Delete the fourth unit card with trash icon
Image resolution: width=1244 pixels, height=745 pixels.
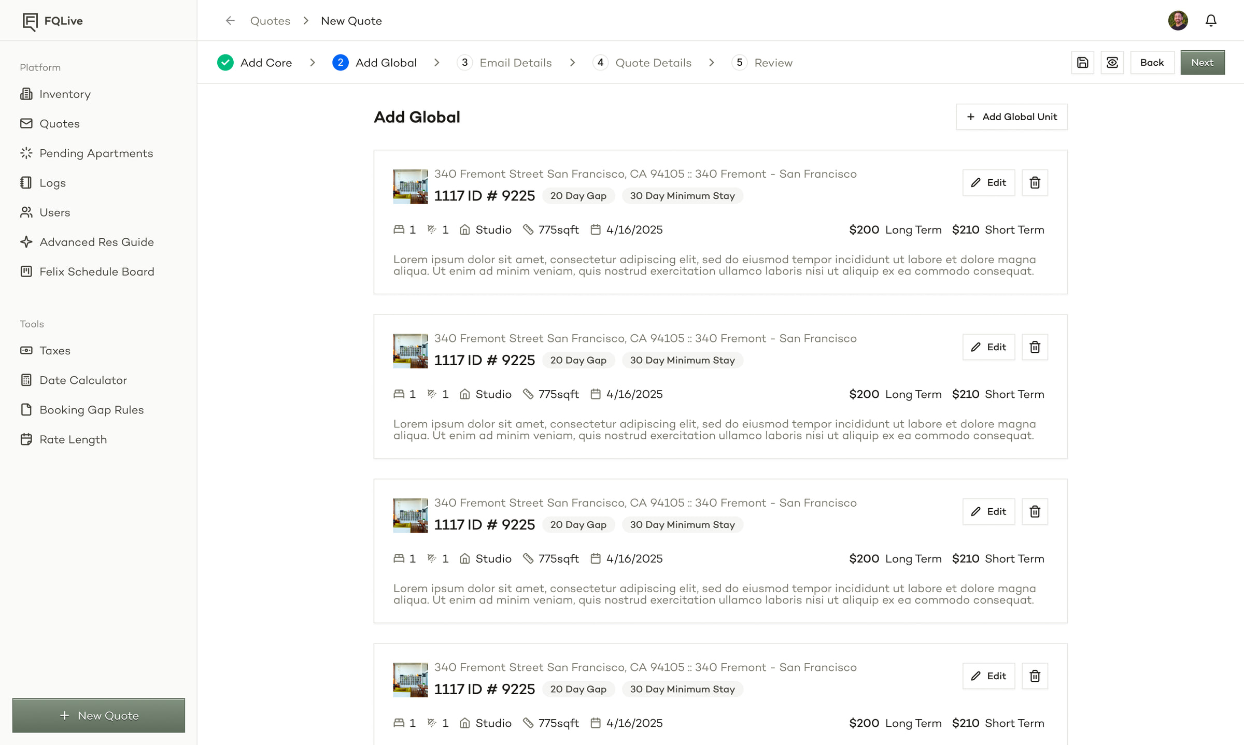pos(1035,676)
